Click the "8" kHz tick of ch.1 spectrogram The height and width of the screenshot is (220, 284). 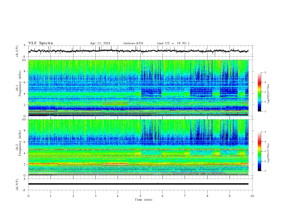point(25,71)
